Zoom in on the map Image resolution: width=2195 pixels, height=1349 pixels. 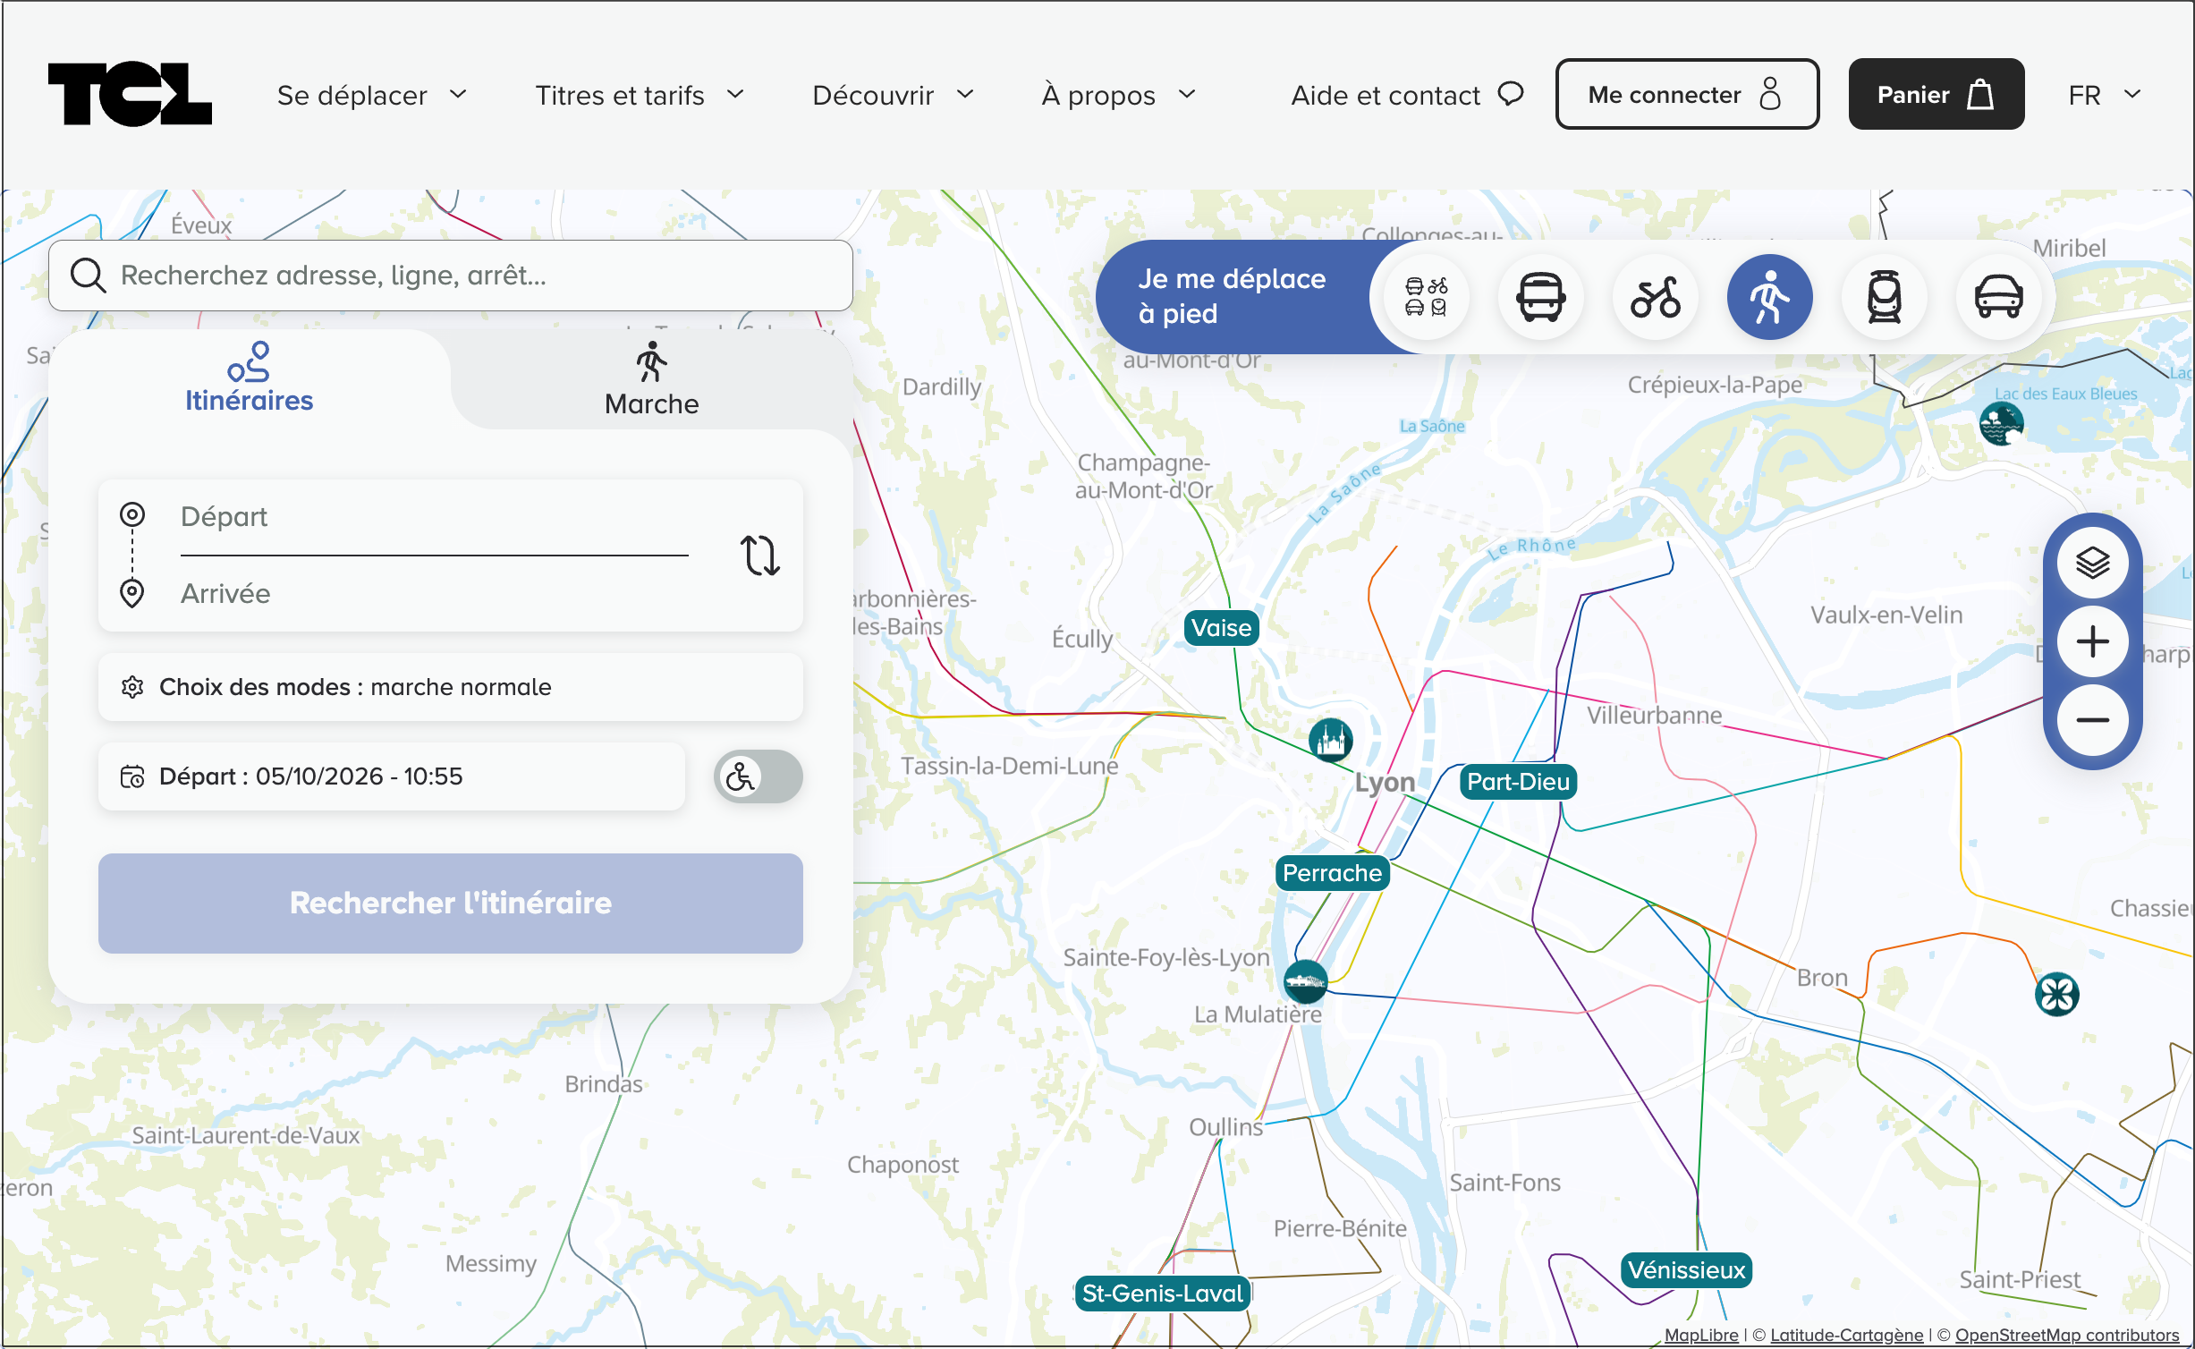click(x=2093, y=641)
